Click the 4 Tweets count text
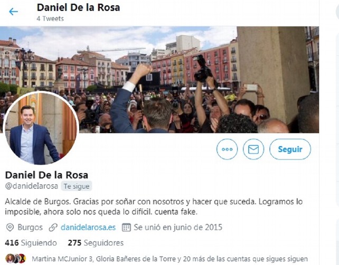Screen dimensions: 339x265 50,18
